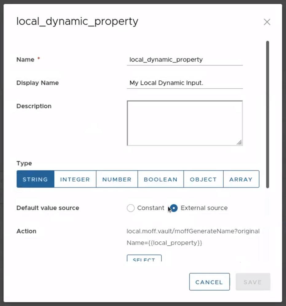286x306 pixels.
Task: Click inside the Description text area
Action: point(184,123)
